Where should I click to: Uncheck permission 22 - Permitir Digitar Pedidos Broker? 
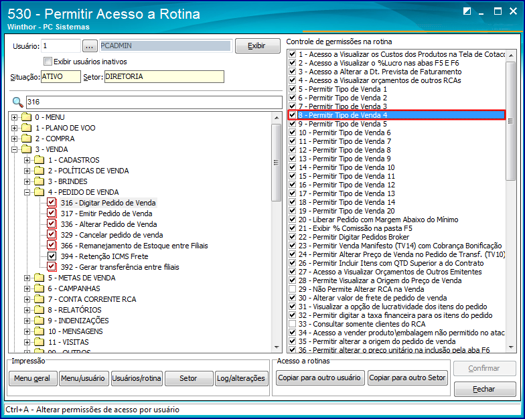292,237
